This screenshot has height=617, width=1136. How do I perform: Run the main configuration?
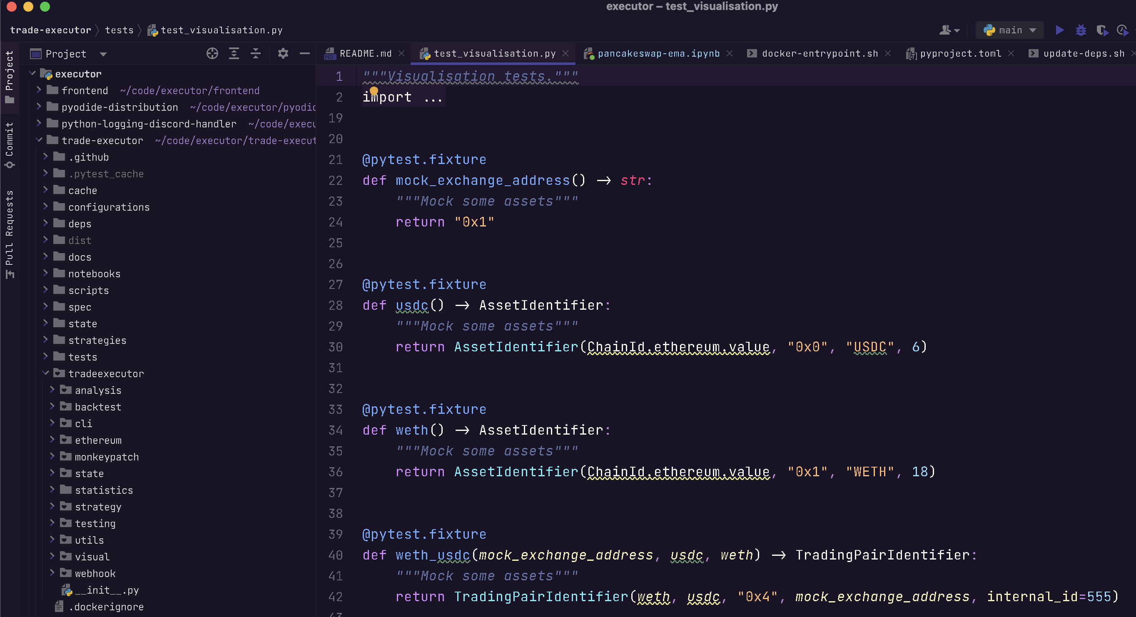tap(1060, 30)
